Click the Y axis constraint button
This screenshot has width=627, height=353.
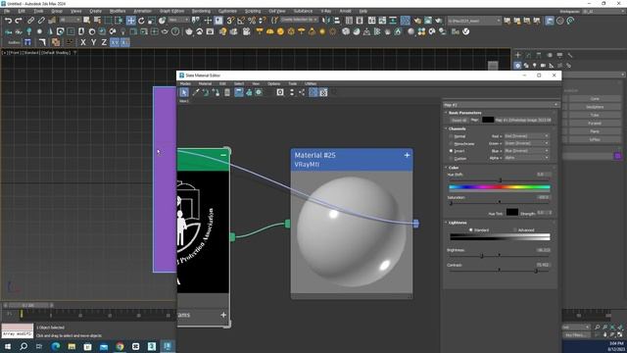(94, 42)
